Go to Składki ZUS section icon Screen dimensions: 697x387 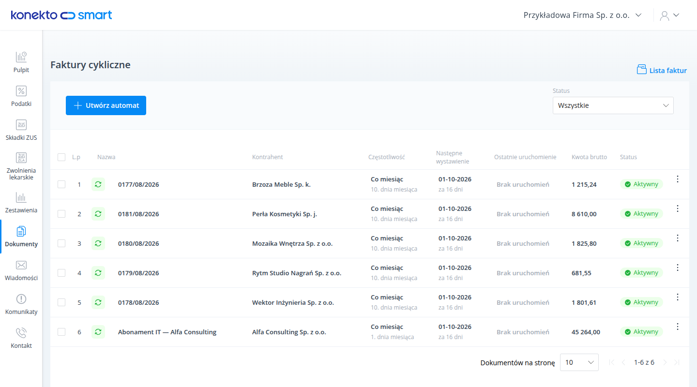click(21, 125)
